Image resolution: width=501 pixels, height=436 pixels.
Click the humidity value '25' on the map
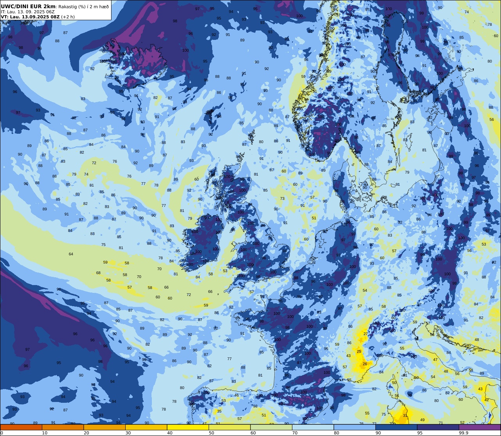point(359,351)
